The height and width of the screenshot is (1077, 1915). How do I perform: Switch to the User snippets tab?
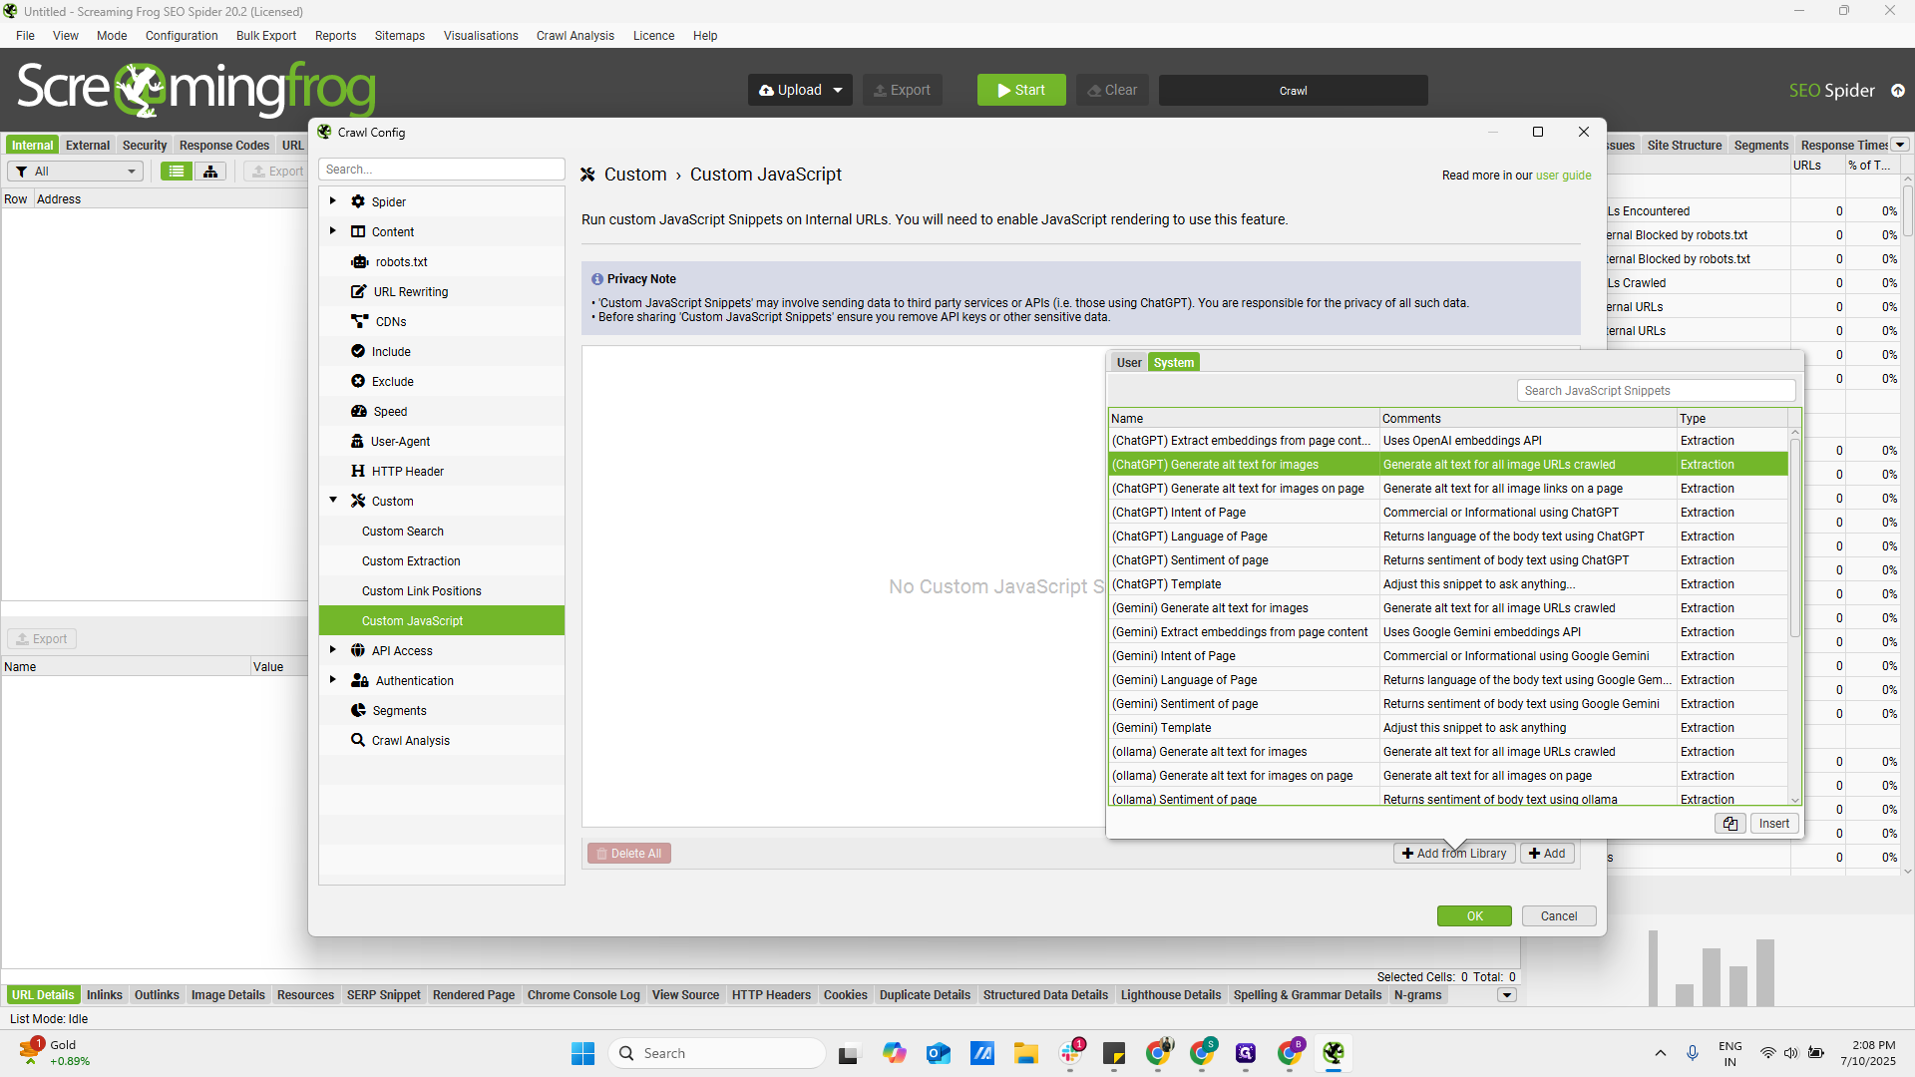click(1129, 363)
